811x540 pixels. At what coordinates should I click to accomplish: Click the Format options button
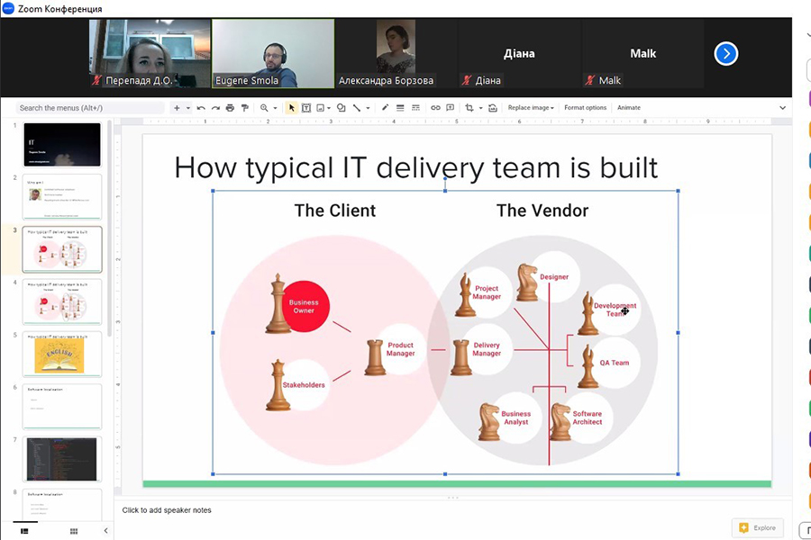click(585, 107)
